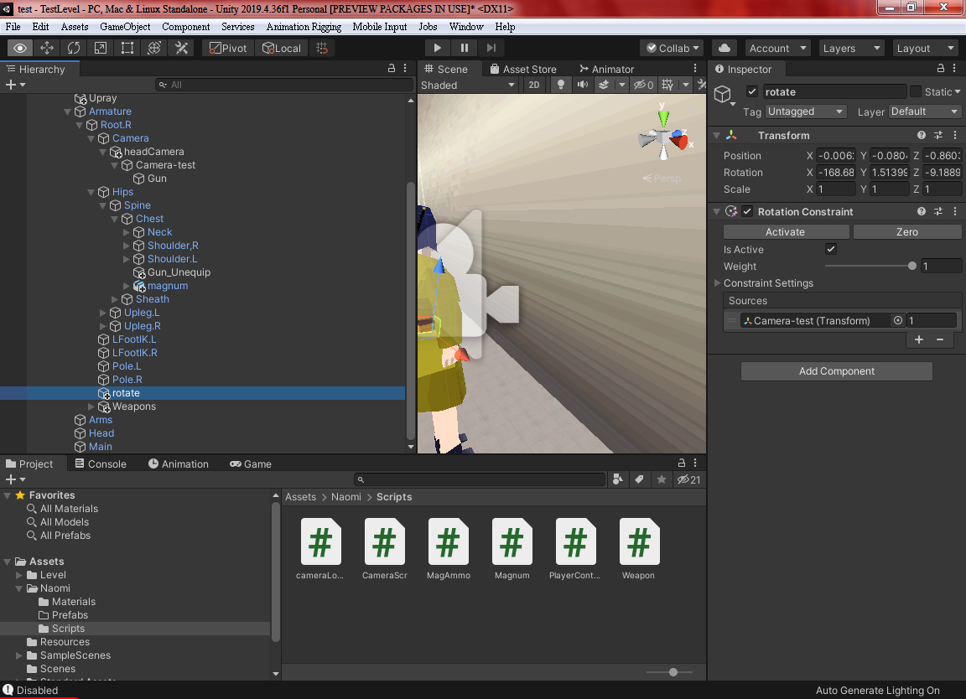966x699 pixels.
Task: Uncheck the Is Active checkbox
Action: click(x=830, y=250)
